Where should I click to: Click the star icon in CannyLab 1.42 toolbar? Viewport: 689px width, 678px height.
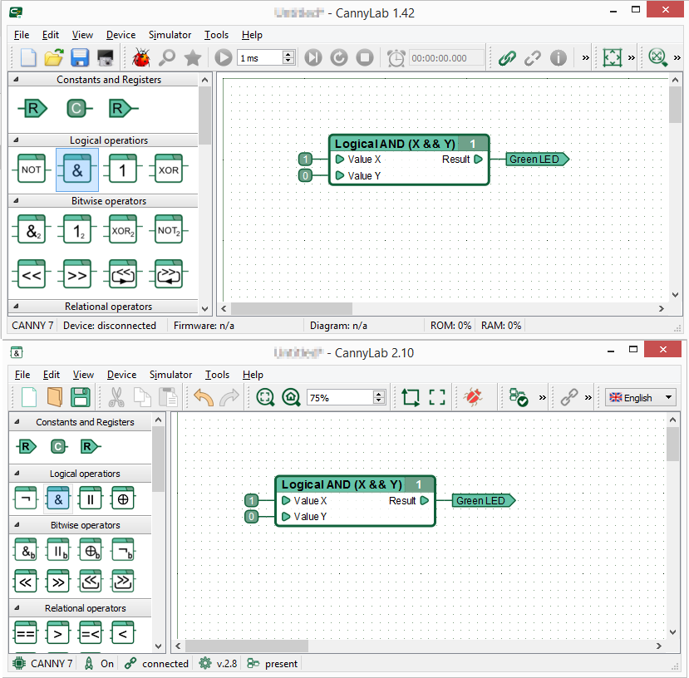(x=193, y=58)
